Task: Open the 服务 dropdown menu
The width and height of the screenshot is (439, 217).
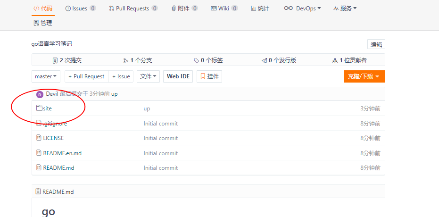Action: [345, 8]
